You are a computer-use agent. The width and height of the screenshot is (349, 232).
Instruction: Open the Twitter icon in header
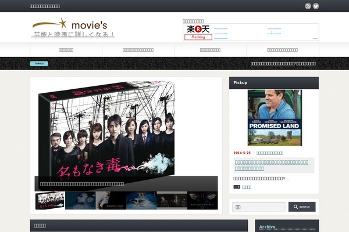pyautogui.click(x=316, y=6)
